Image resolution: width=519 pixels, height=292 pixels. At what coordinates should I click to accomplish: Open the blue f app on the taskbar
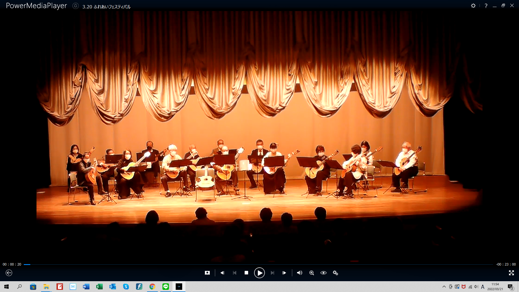point(139,287)
